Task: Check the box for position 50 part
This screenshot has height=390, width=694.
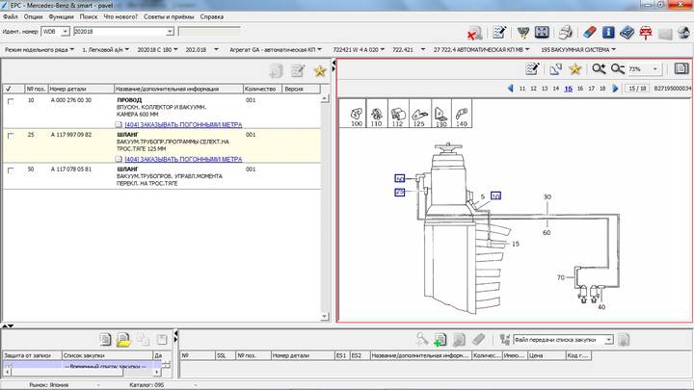Action: pyautogui.click(x=11, y=170)
